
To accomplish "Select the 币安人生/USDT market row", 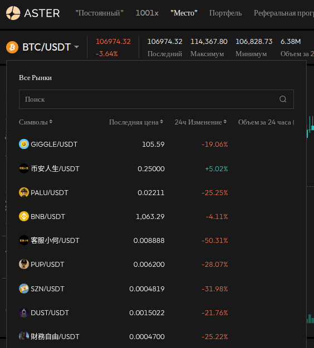I will (156, 168).
